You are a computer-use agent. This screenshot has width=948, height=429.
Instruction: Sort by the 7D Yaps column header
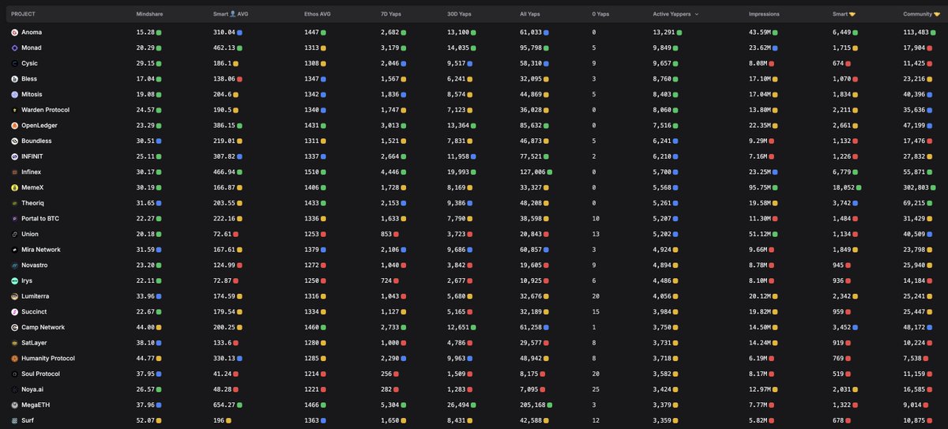tap(392, 14)
